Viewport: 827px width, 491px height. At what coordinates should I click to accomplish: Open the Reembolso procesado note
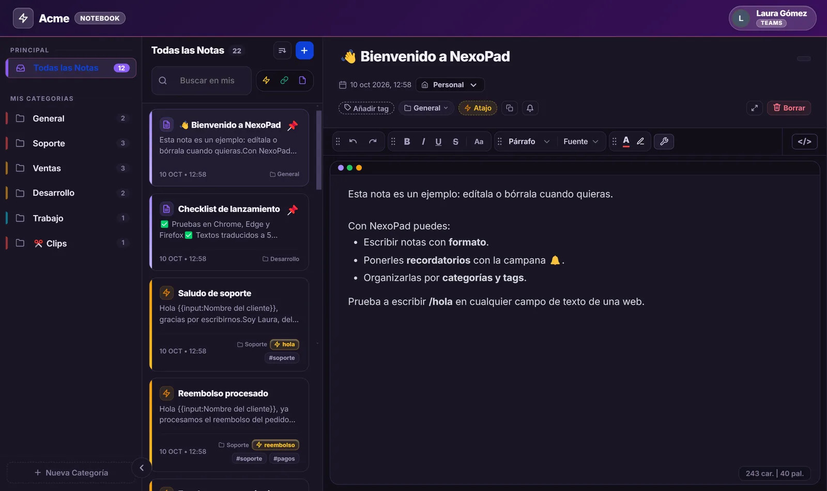click(x=229, y=425)
